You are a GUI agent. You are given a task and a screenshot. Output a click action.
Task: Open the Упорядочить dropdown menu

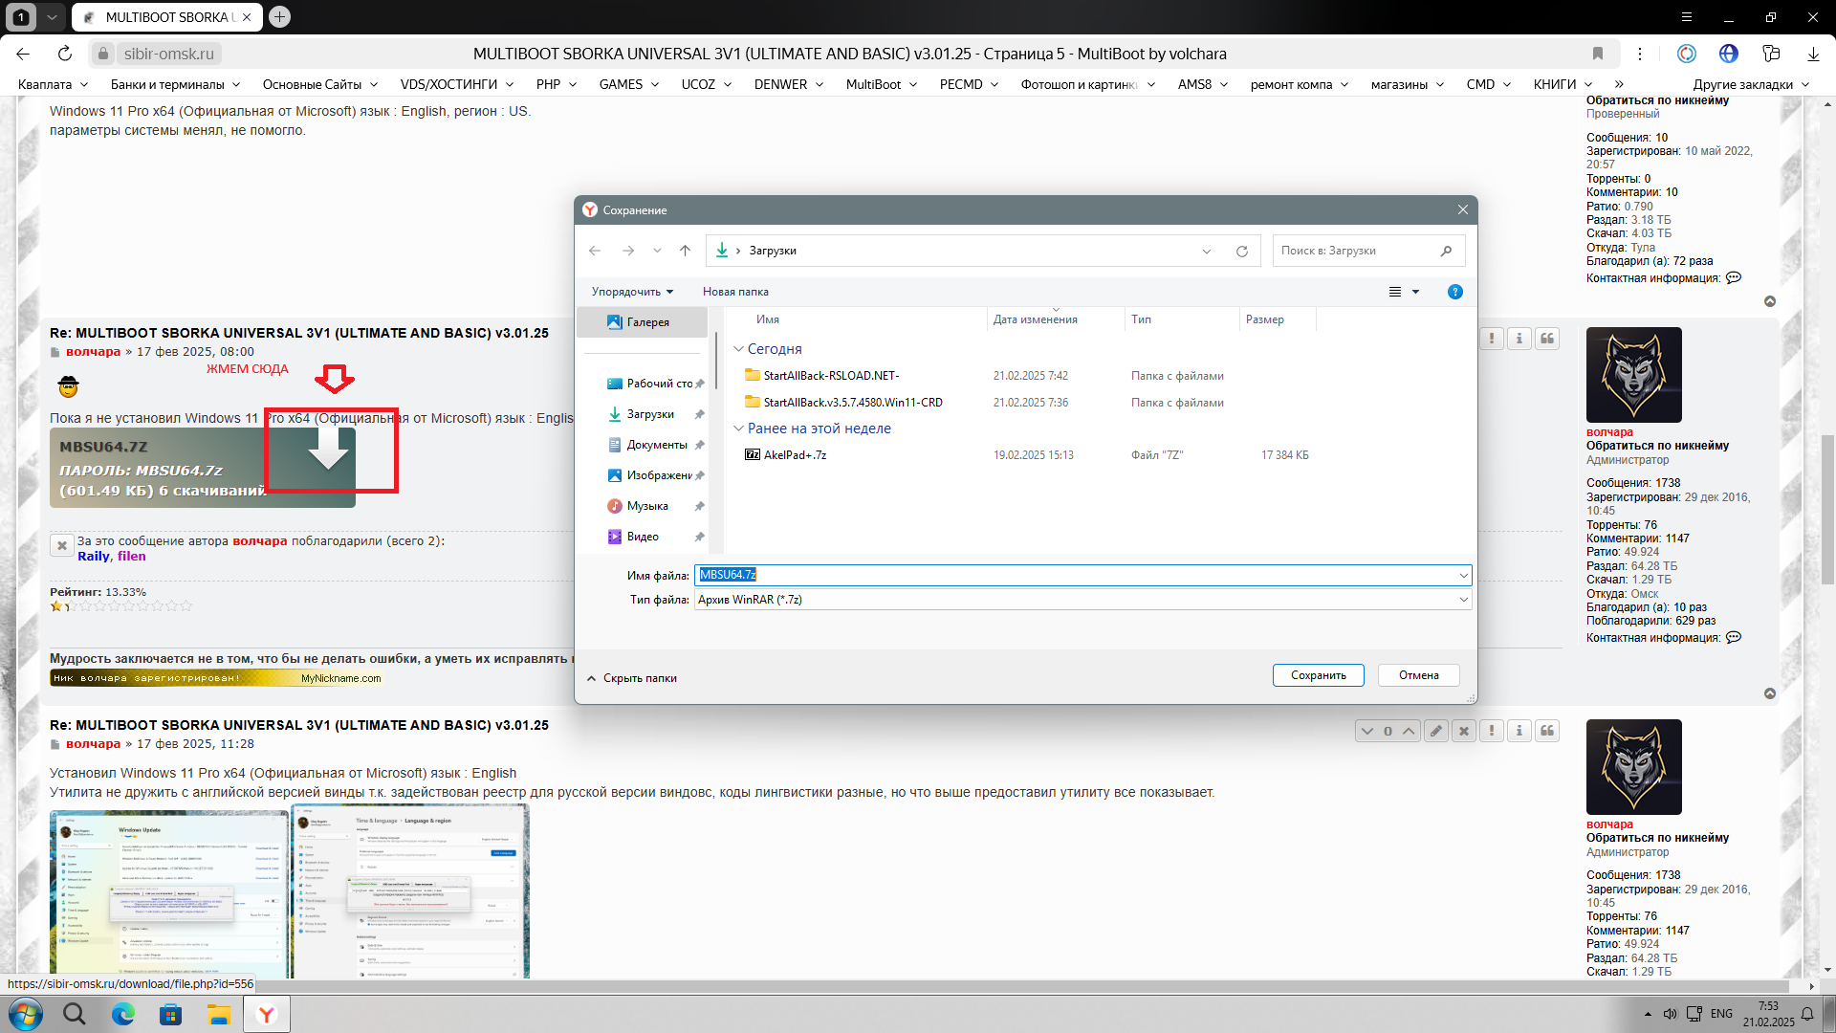[632, 292]
